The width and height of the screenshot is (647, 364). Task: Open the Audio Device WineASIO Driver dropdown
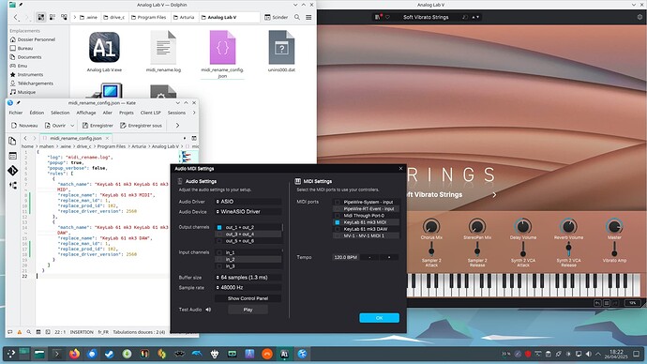pyautogui.click(x=248, y=211)
